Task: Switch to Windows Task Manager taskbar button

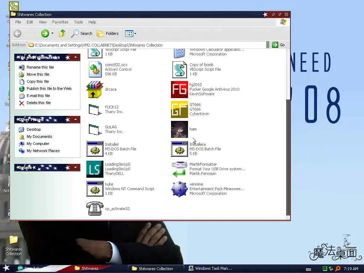Action: (x=210, y=268)
